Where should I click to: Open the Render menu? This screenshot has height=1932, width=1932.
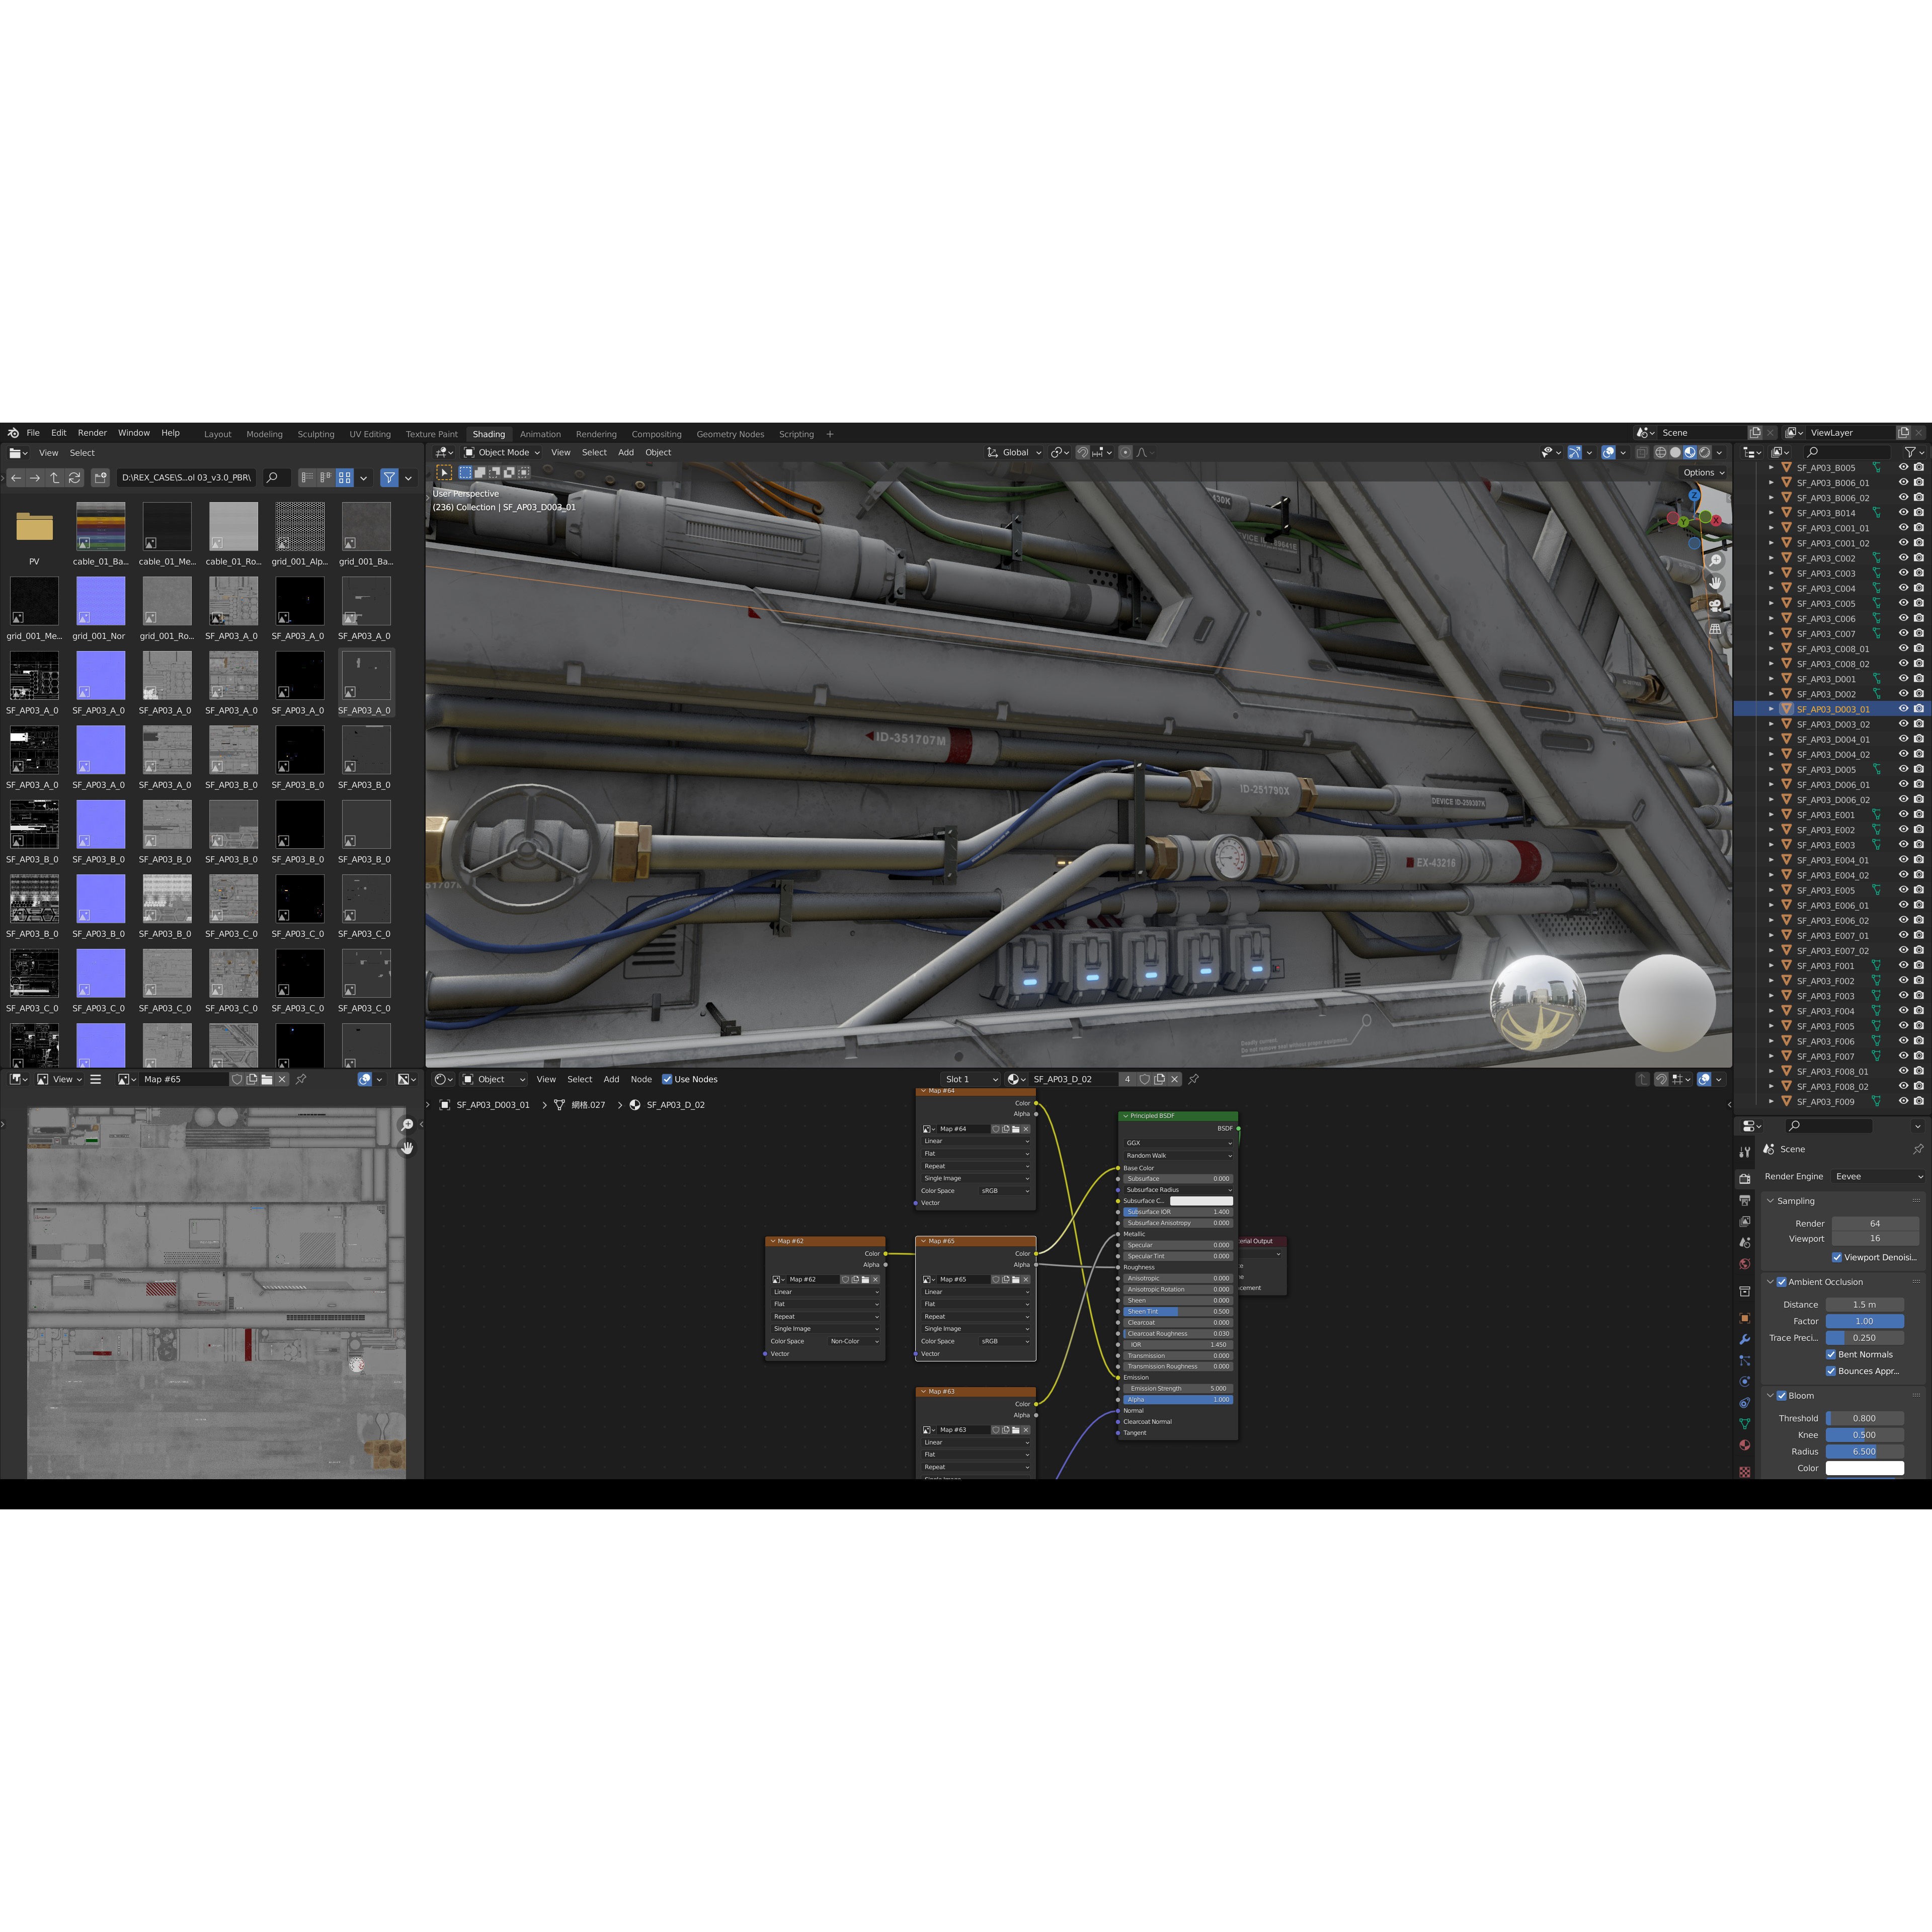(x=92, y=433)
